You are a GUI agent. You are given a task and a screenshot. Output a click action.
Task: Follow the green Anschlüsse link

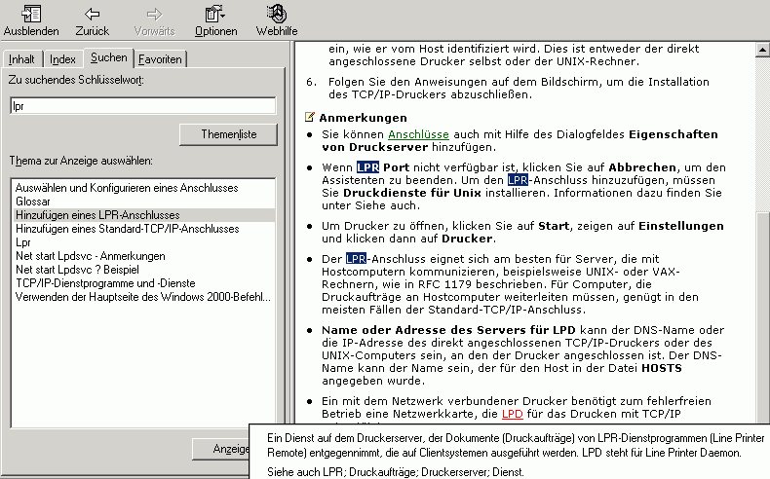click(x=418, y=134)
